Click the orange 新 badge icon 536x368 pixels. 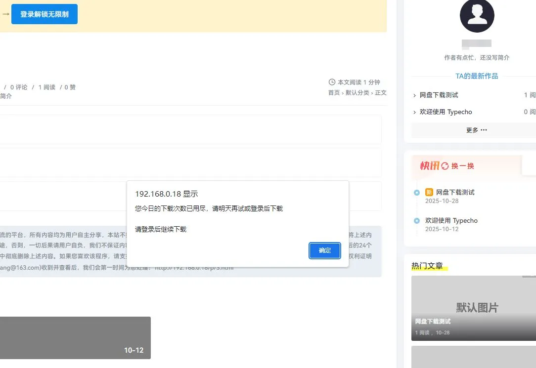[x=429, y=192]
